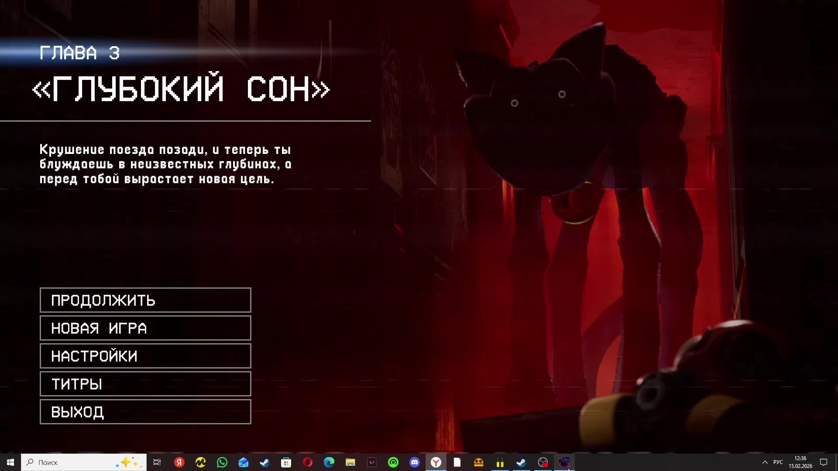838x471 pixels.
Task: Exit the game via ВЫХОД
Action: tap(145, 412)
